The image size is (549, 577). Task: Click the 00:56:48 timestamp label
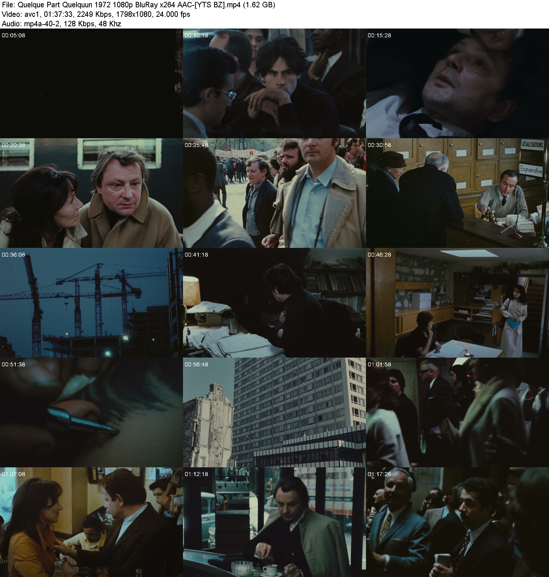click(197, 365)
